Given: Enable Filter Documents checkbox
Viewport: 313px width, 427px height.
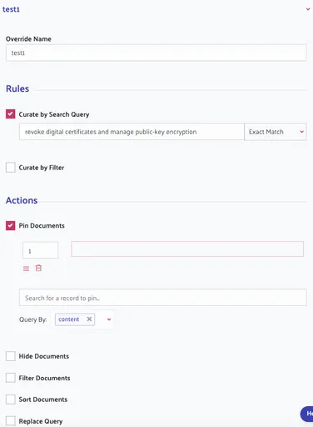Looking at the screenshot, I should click(11, 378).
